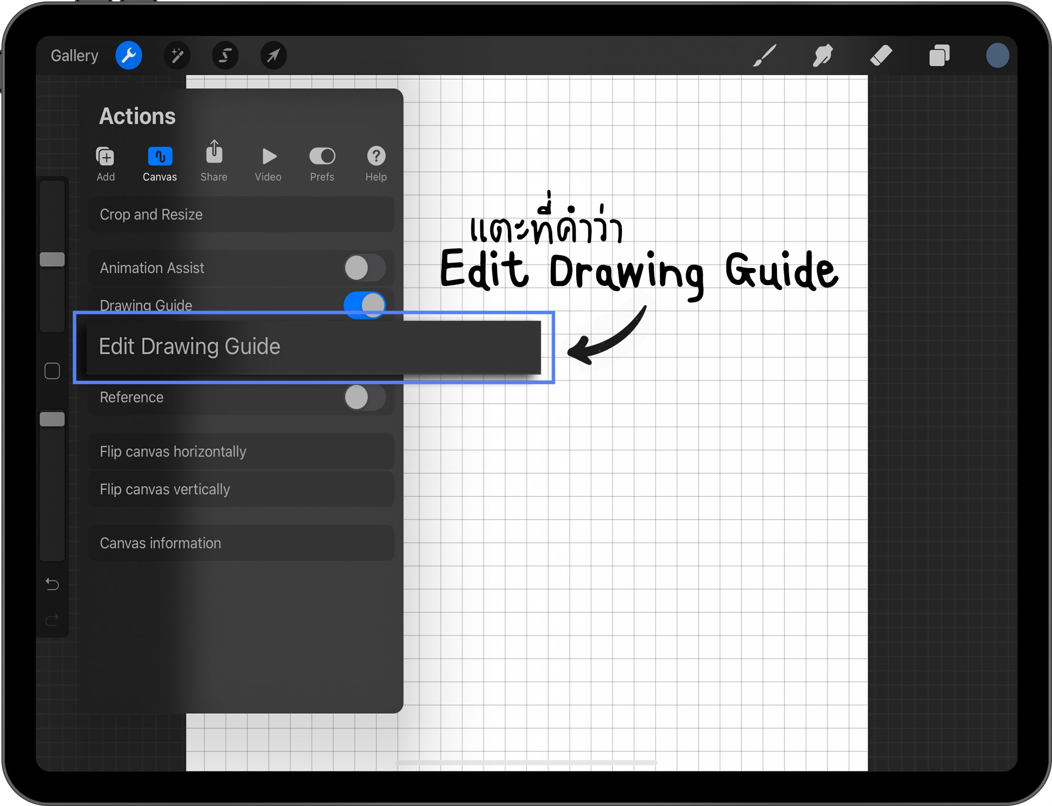Turn off the Drawing Guide switch
Viewport: 1052px width, 806px height.
[x=364, y=304]
